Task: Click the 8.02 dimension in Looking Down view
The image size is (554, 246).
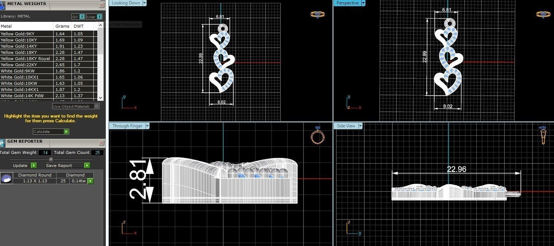Action: (x=221, y=102)
